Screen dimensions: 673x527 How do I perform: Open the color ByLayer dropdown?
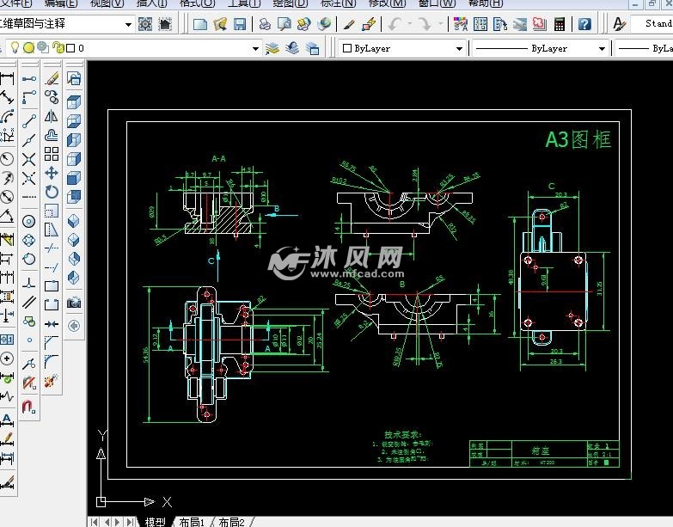[460, 49]
